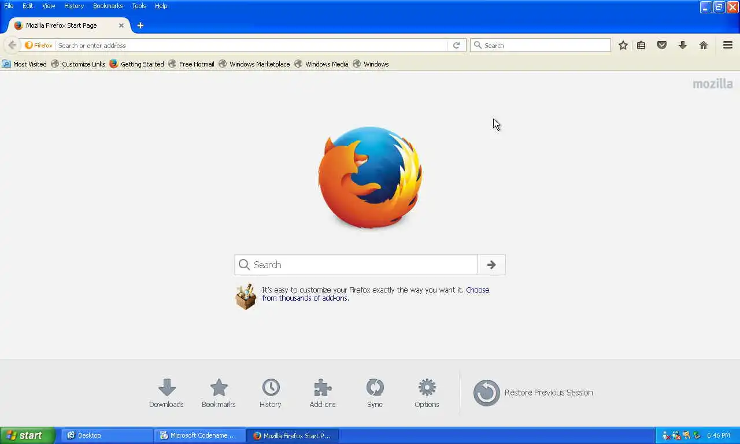The width and height of the screenshot is (740, 444).
Task: Open the Bookmarks menu
Action: (108, 6)
